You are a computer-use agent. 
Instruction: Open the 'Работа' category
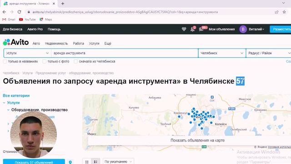[x=78, y=43]
